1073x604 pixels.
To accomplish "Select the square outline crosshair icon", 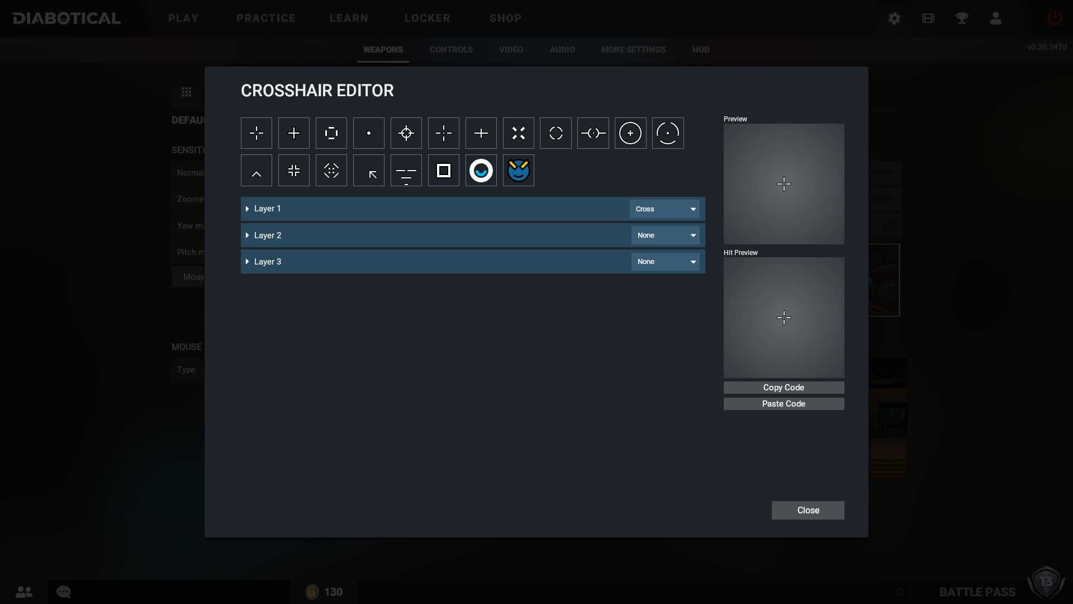I will [443, 171].
